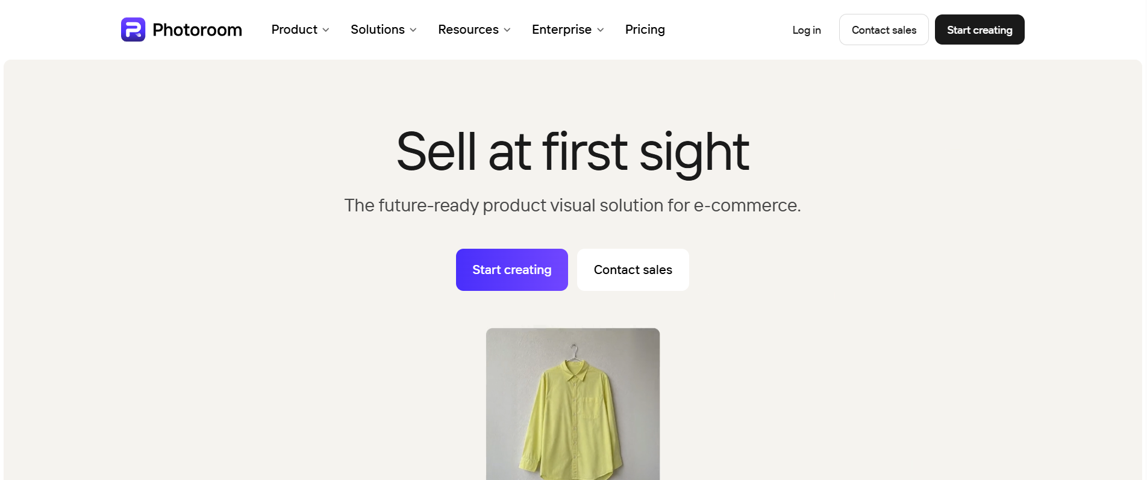
Task: Click the e-commerce subtitle text
Action: click(x=573, y=205)
